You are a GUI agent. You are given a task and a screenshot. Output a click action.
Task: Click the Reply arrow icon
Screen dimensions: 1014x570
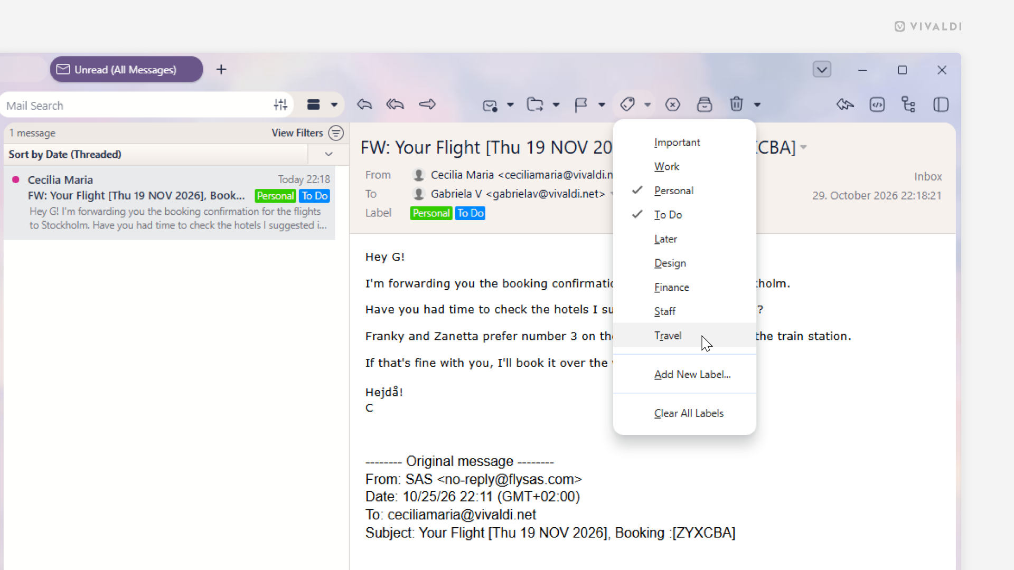click(x=364, y=104)
